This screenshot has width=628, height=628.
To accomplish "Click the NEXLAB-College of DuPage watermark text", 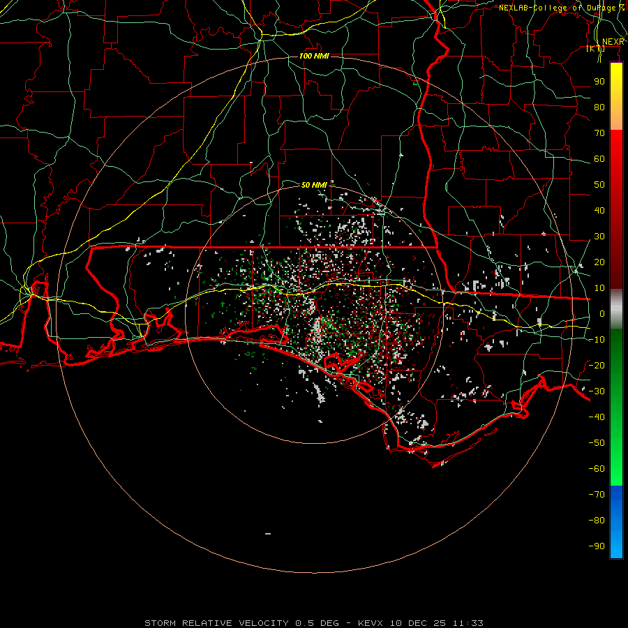I will [562, 8].
